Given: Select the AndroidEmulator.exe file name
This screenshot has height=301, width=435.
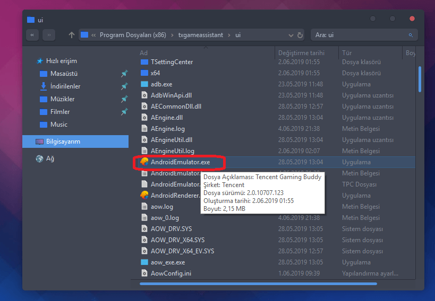Looking at the screenshot, I should point(181,162).
